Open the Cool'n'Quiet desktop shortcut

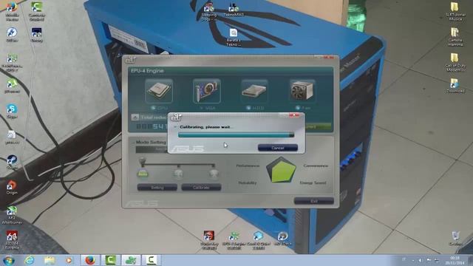pyautogui.click(x=258, y=241)
